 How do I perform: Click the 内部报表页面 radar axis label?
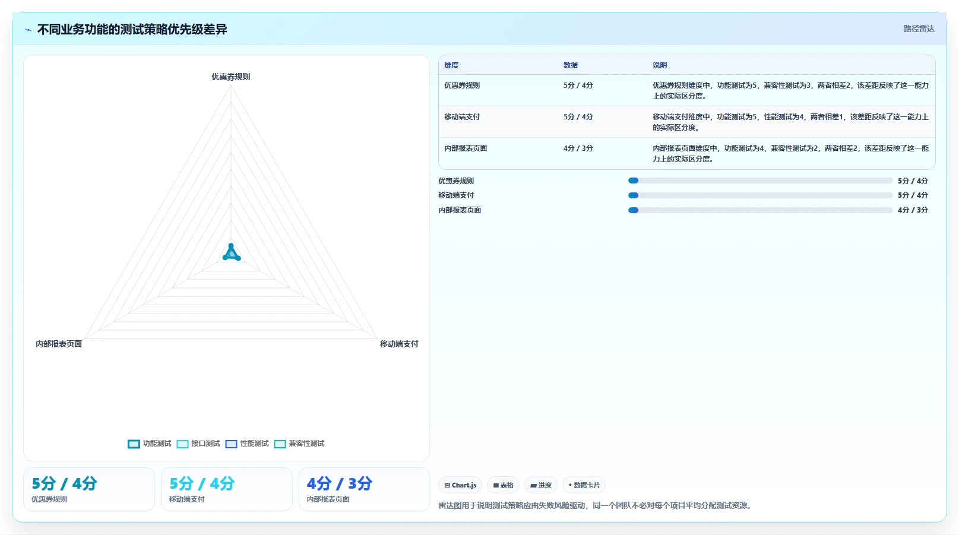[x=59, y=344]
